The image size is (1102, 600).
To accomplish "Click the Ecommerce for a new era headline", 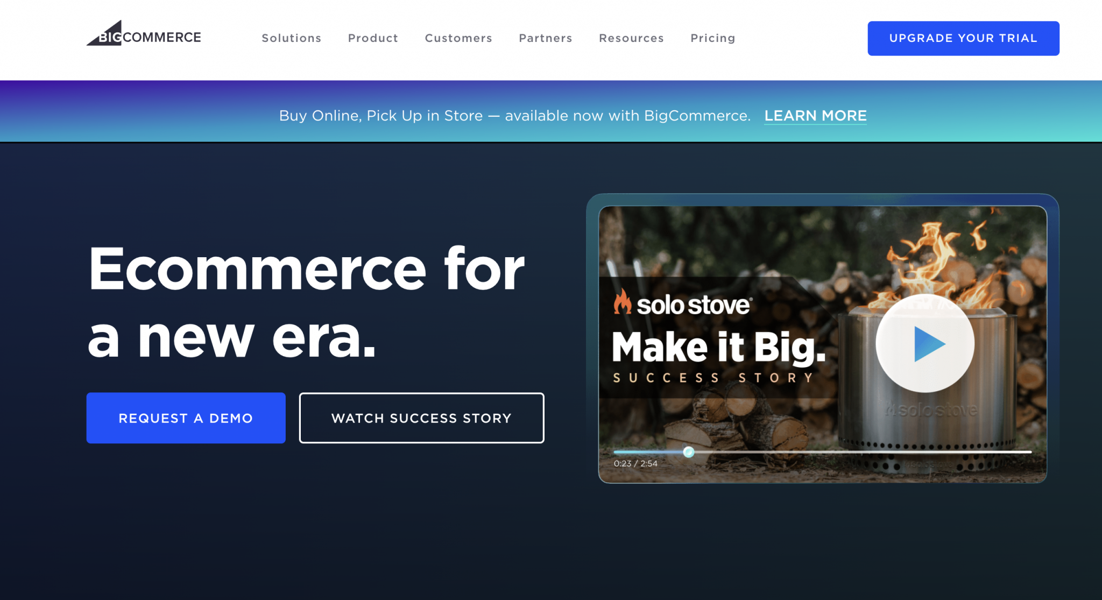I will [306, 302].
